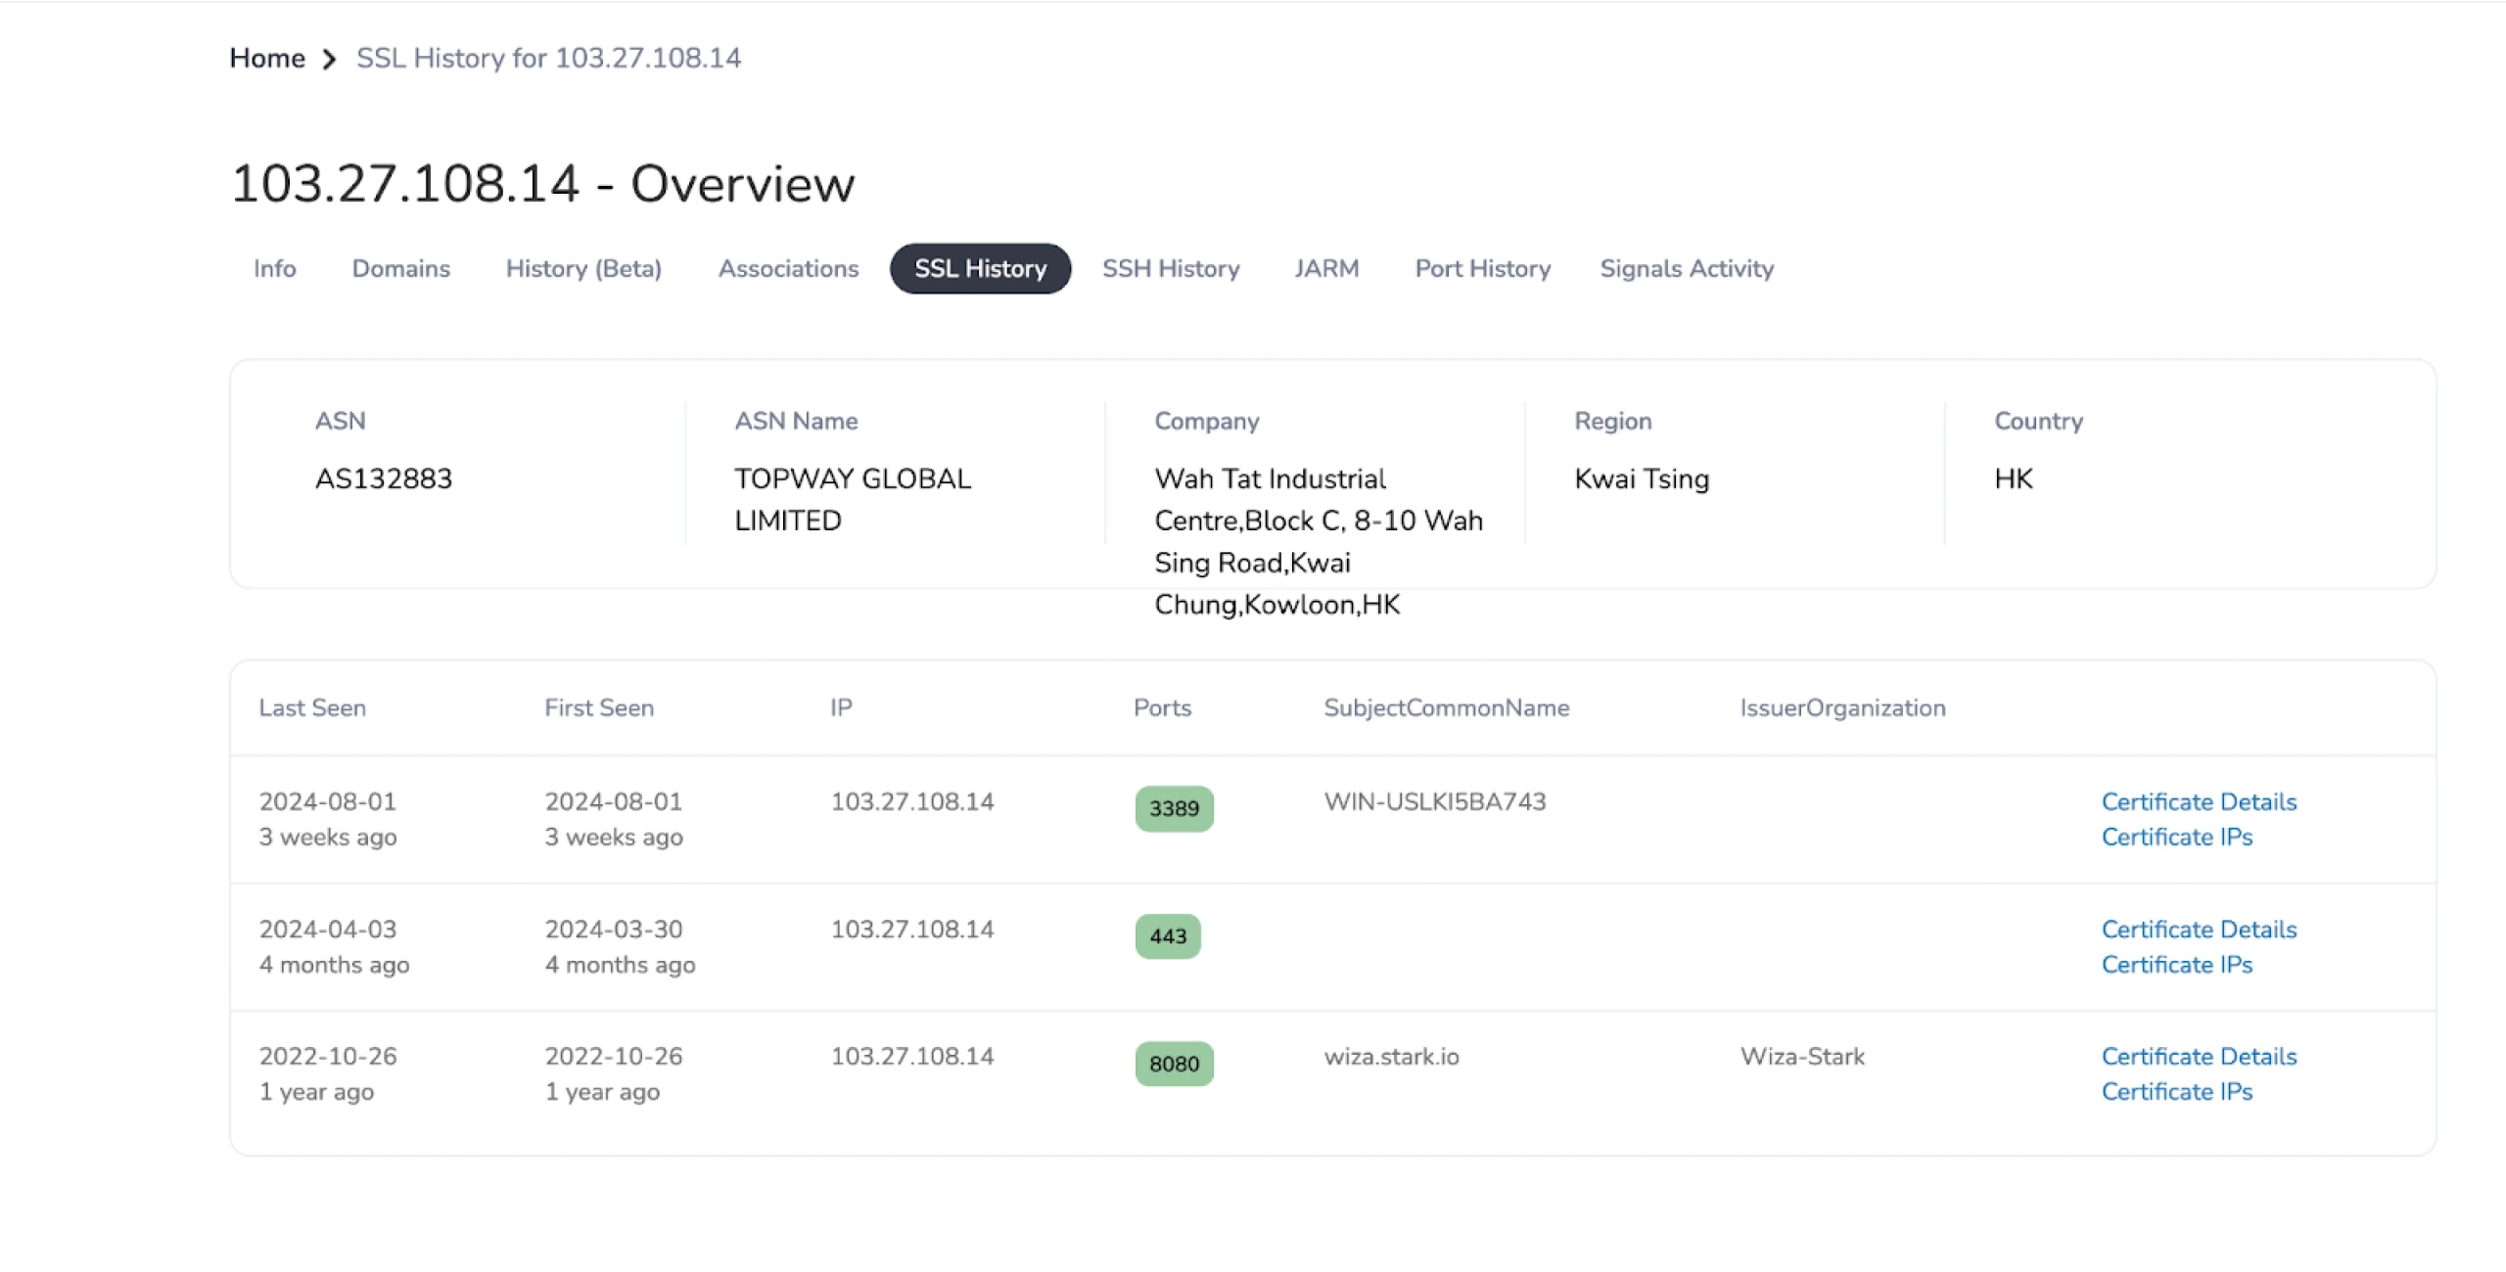Click Last Seen 2022-10-26 cell
This screenshot has width=2506, height=1272.
click(x=328, y=1073)
